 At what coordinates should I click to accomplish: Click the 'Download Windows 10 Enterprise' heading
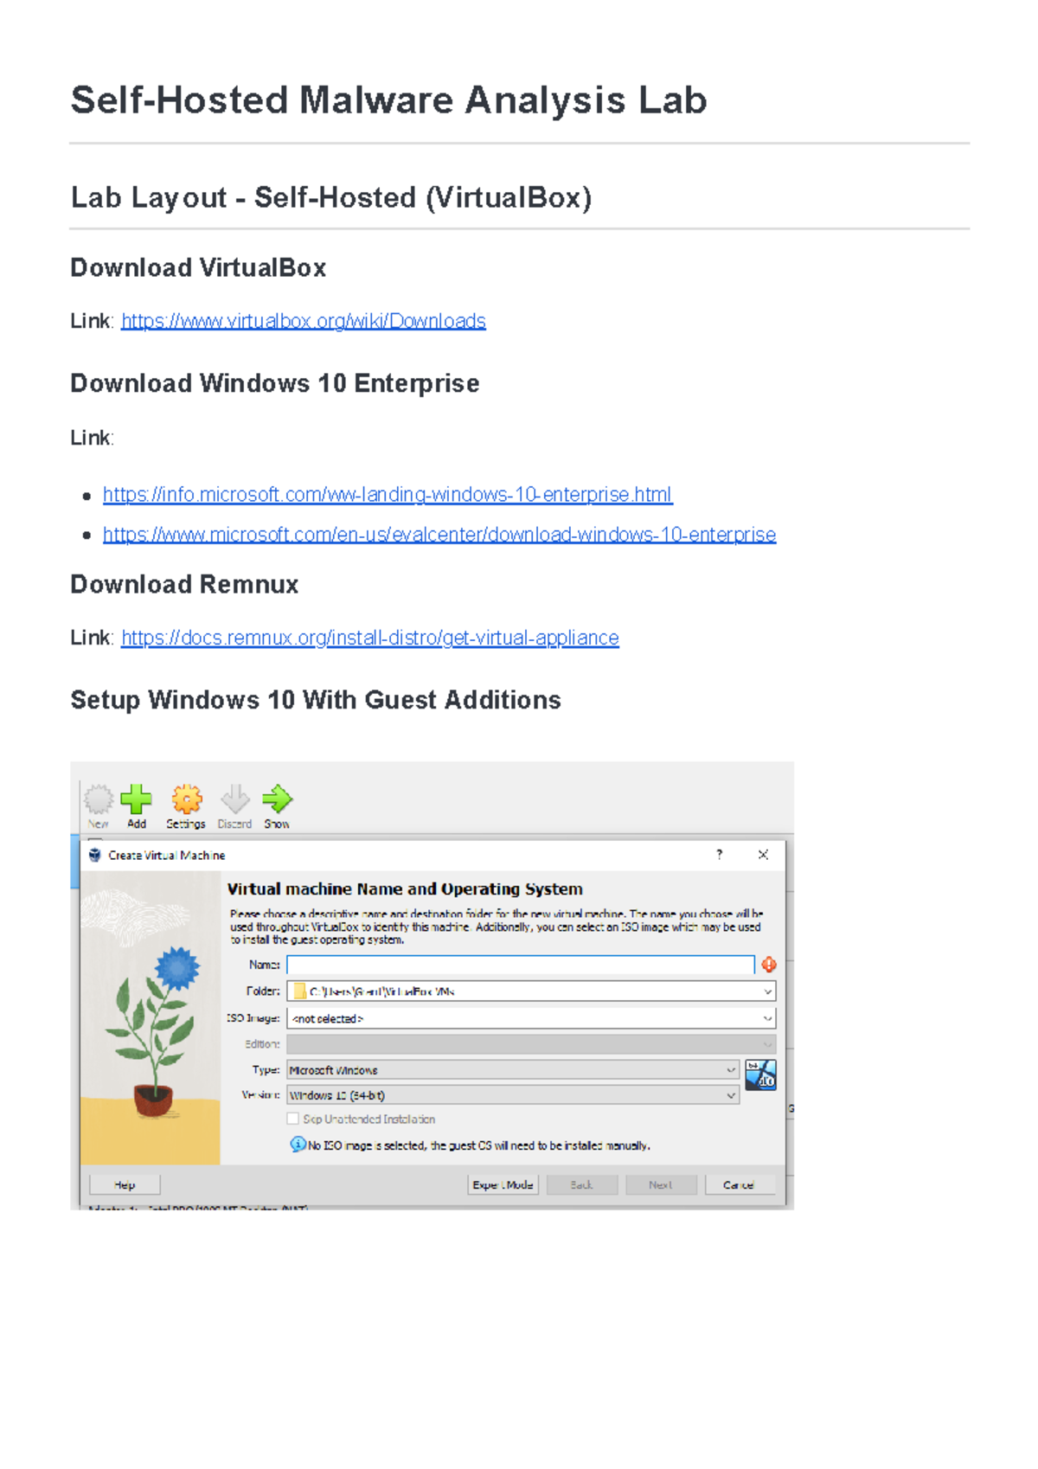(x=275, y=383)
